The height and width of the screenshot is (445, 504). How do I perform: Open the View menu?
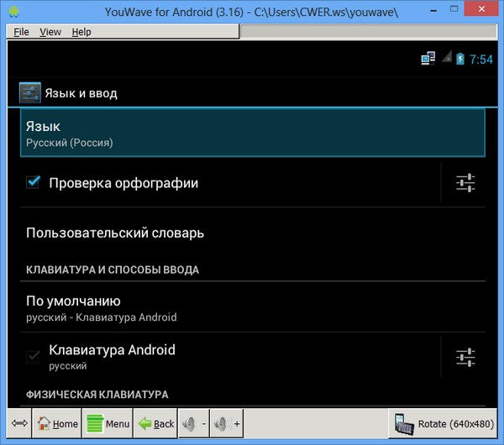pos(50,32)
